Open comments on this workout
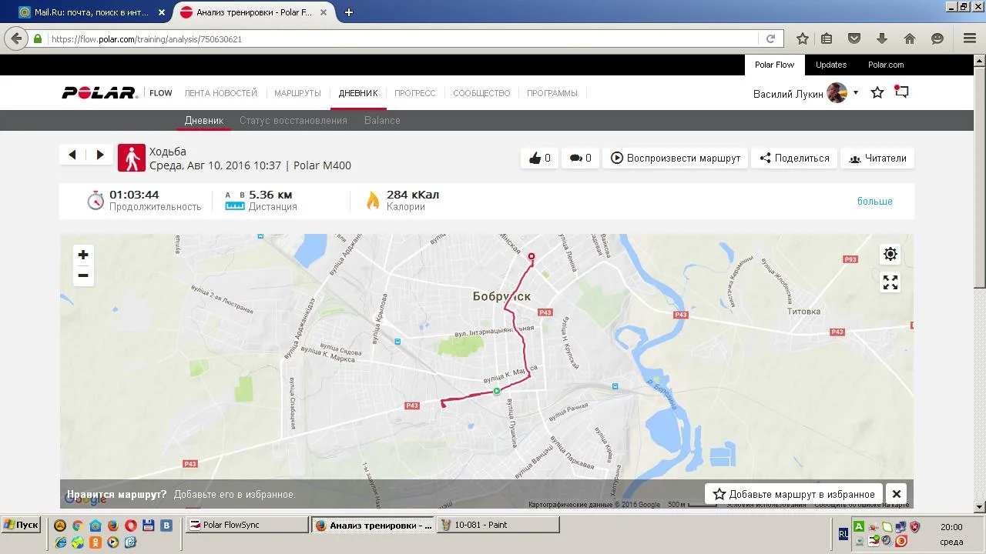Screen dimensions: 986x554 [580, 159]
